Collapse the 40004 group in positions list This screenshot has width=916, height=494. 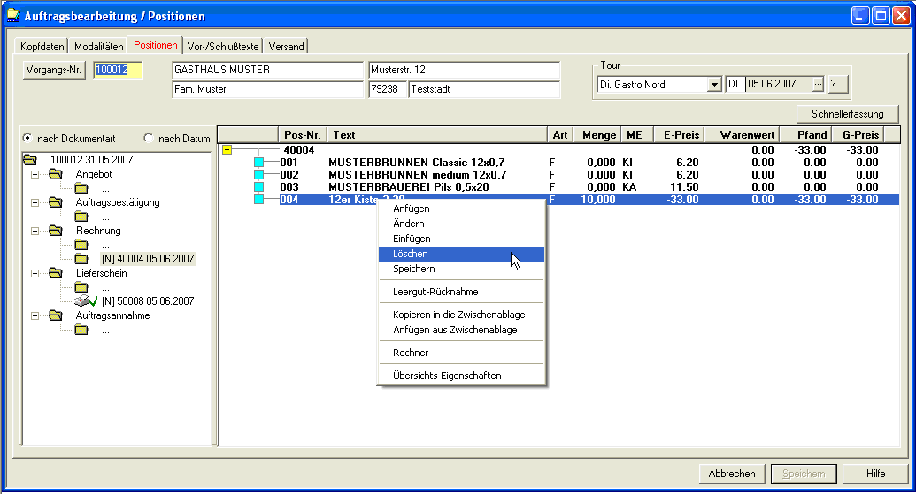227,150
